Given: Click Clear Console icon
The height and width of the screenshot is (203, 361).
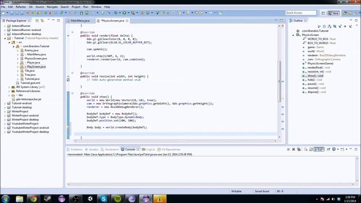Looking at the screenshot, I should [x=306, y=149].
